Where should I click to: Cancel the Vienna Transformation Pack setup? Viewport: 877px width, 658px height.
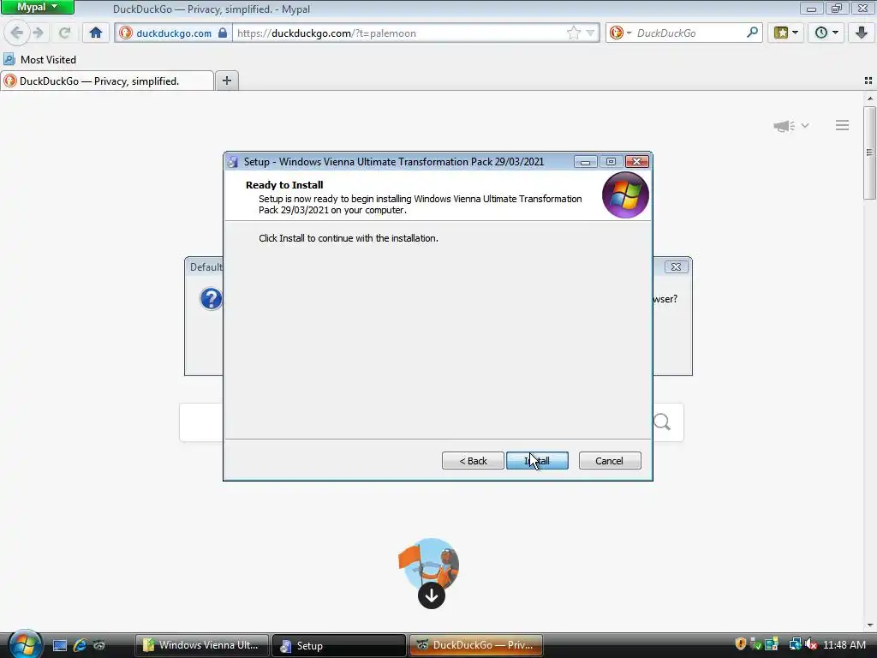[x=610, y=460]
